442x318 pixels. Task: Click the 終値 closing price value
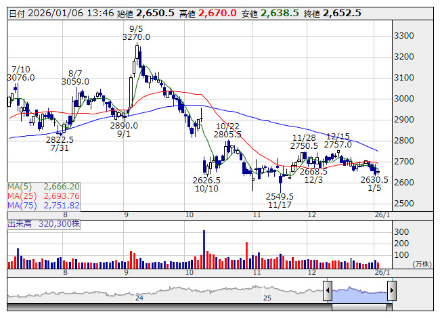[342, 13]
